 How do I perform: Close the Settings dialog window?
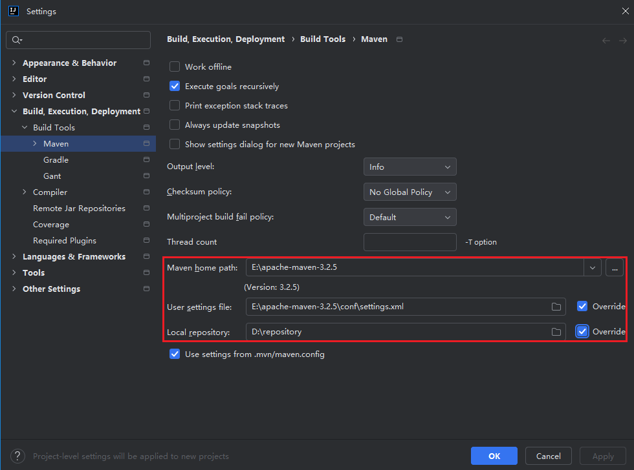pyautogui.click(x=625, y=11)
